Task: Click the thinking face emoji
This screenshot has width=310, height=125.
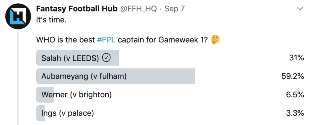Action: coord(216,40)
